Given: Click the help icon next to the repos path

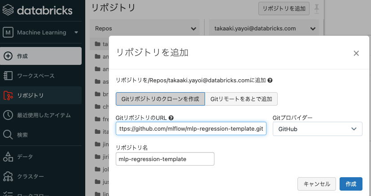Looking at the screenshot, I should click(x=270, y=81).
